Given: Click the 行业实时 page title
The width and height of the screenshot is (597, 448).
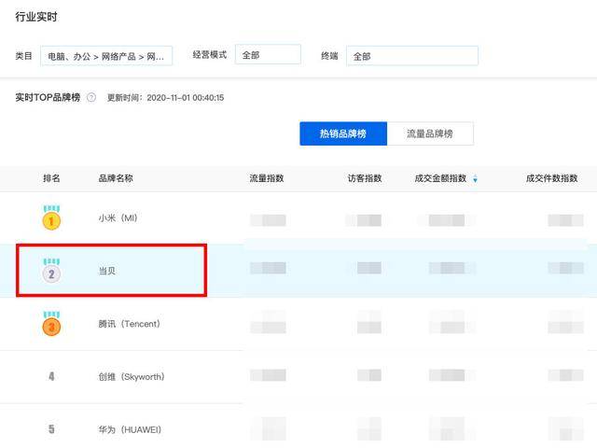Looking at the screenshot, I should pyautogui.click(x=36, y=17).
